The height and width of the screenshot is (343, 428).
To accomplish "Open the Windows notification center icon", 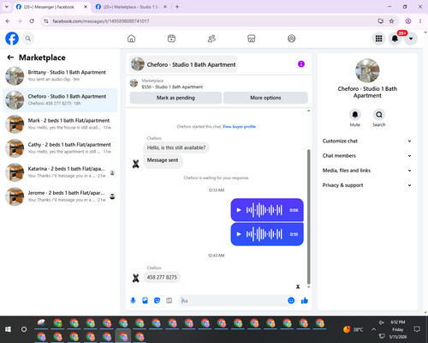I will tap(417, 329).
